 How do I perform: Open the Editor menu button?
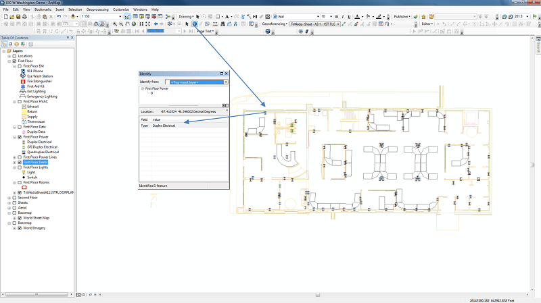click(427, 24)
